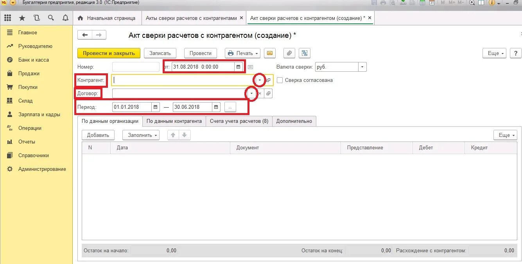Open the search magnifier icon
Viewport: 522px width, 264px height.
[51, 18]
